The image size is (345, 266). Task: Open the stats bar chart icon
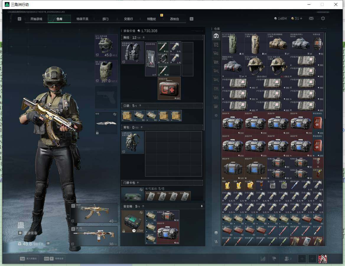point(263,259)
